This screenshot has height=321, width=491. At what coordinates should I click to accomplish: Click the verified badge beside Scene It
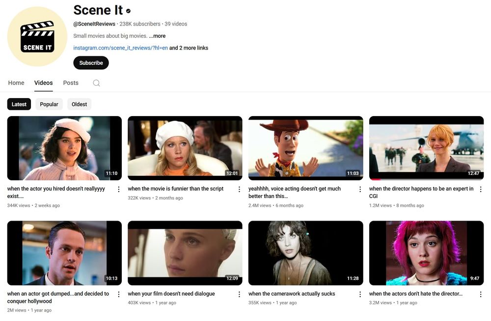pyautogui.click(x=128, y=11)
